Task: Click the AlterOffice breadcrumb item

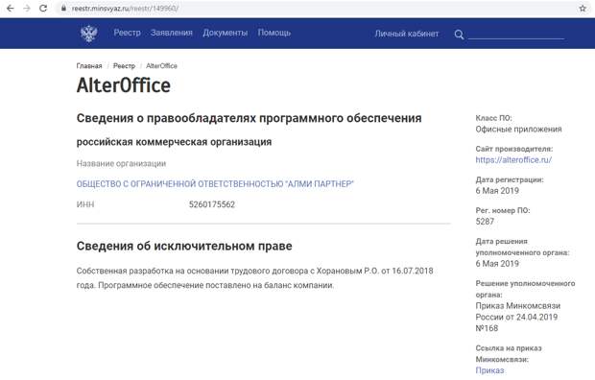Action: (161, 66)
